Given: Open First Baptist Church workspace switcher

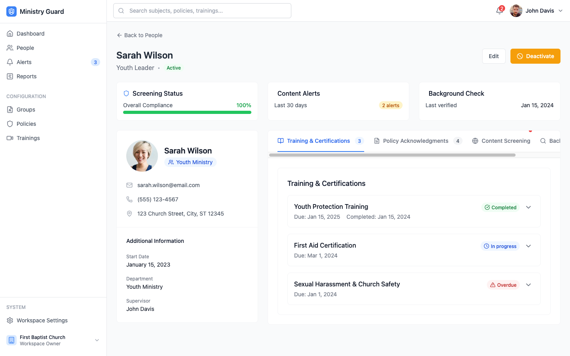Looking at the screenshot, I should click(53, 340).
